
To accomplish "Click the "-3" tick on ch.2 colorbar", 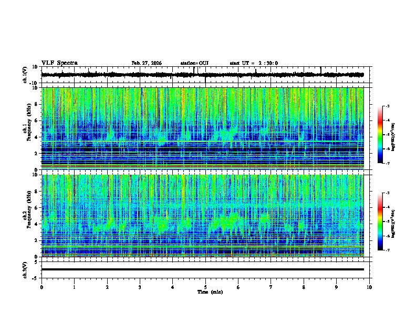I will [x=387, y=193].
